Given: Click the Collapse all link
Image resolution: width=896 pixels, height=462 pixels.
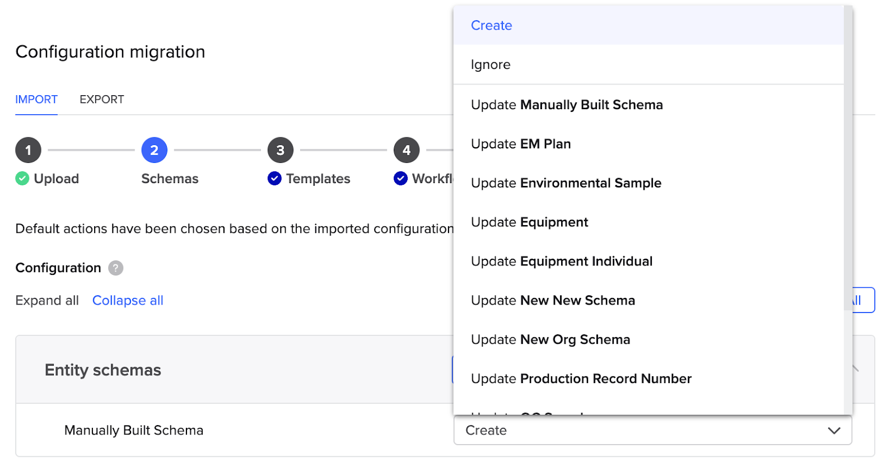Looking at the screenshot, I should click(x=128, y=301).
